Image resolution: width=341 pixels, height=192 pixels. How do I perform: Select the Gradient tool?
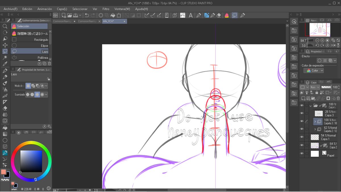click(x=5, y=134)
